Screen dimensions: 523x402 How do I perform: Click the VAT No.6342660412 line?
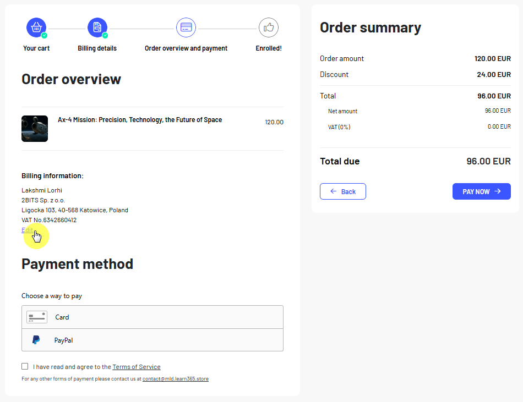coord(49,220)
